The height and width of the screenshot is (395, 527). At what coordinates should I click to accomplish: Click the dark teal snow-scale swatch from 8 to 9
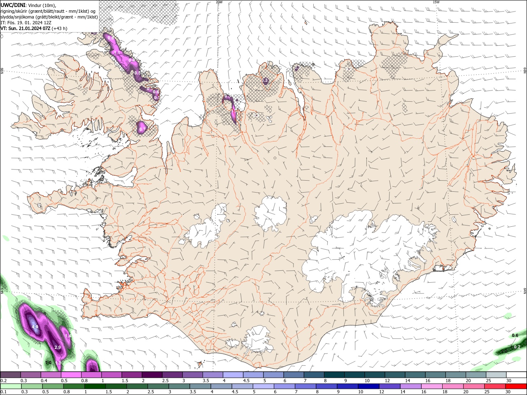coord(334,374)
